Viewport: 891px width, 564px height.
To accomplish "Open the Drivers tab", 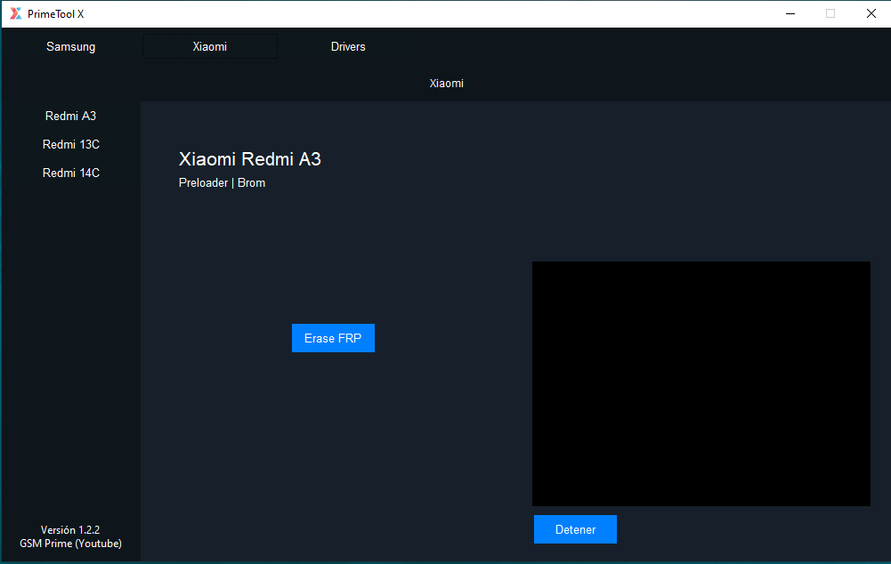I will [x=348, y=46].
